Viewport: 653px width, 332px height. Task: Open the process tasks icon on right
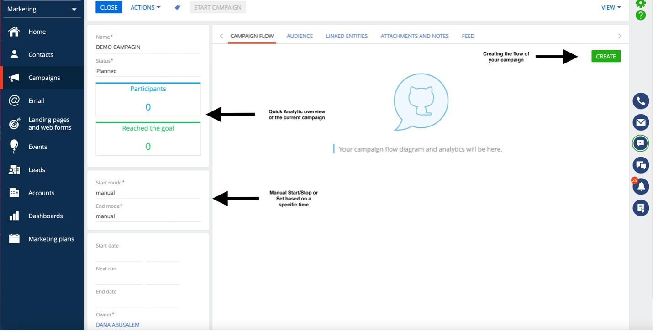pyautogui.click(x=641, y=208)
